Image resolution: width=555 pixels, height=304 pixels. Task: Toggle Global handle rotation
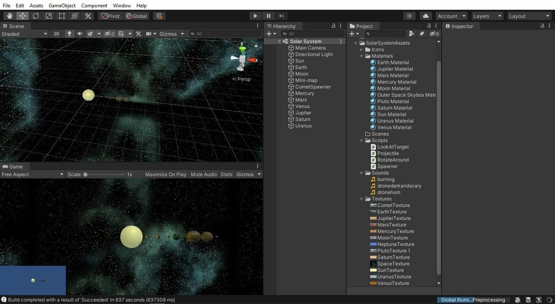coord(137,16)
